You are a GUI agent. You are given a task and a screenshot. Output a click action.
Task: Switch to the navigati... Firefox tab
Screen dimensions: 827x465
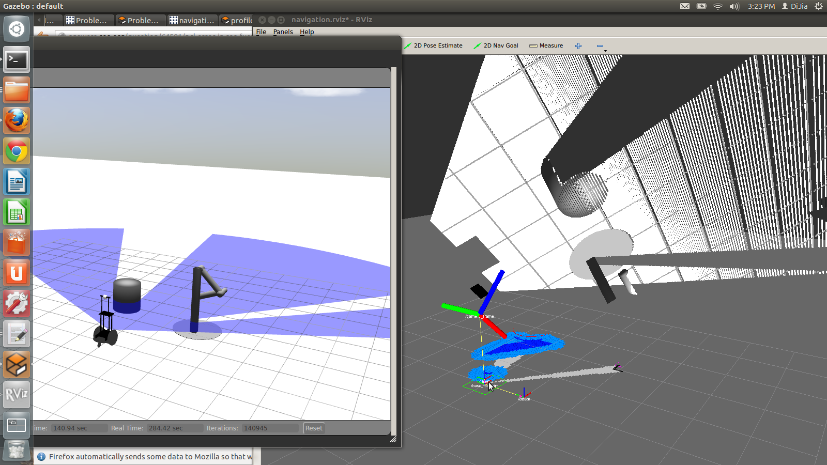pyautogui.click(x=192, y=20)
